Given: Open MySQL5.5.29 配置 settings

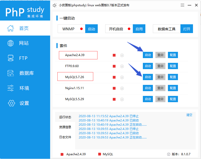Looking at the screenshot, I should [x=173, y=99].
